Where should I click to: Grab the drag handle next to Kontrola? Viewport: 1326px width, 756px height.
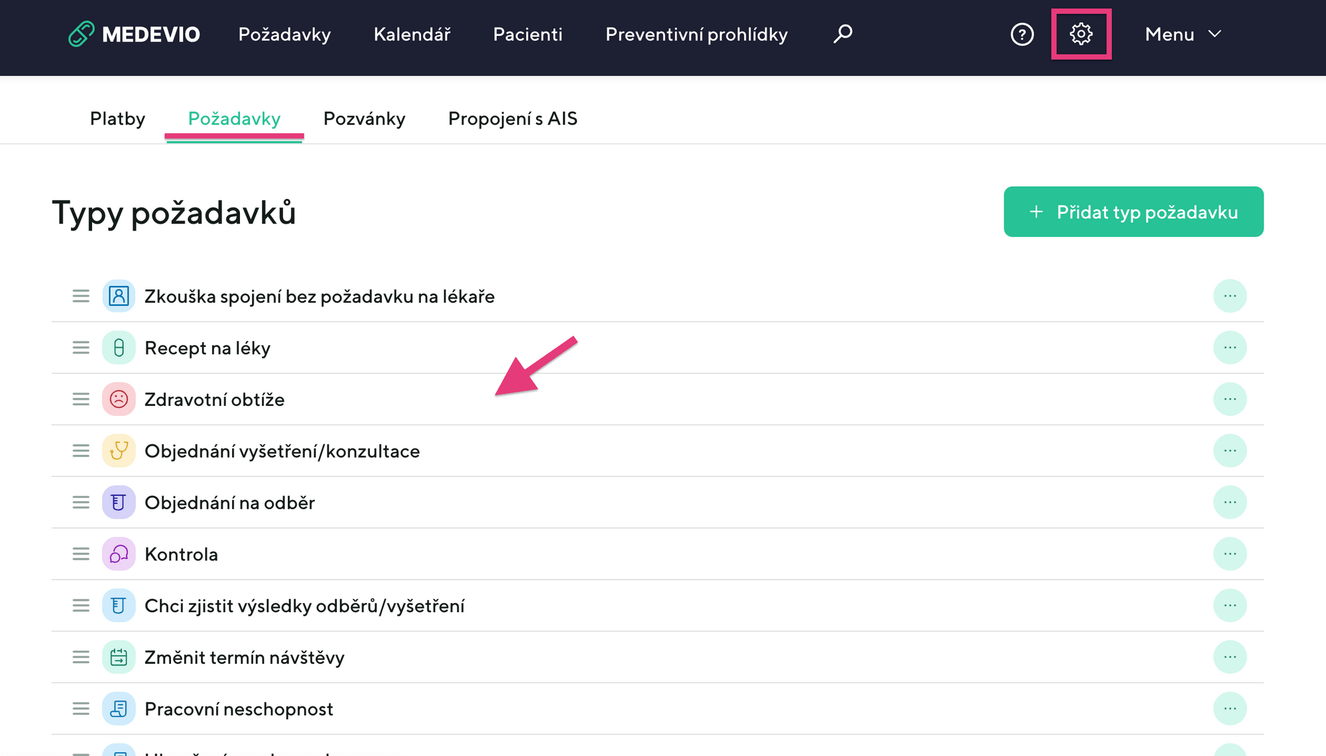pyautogui.click(x=81, y=554)
